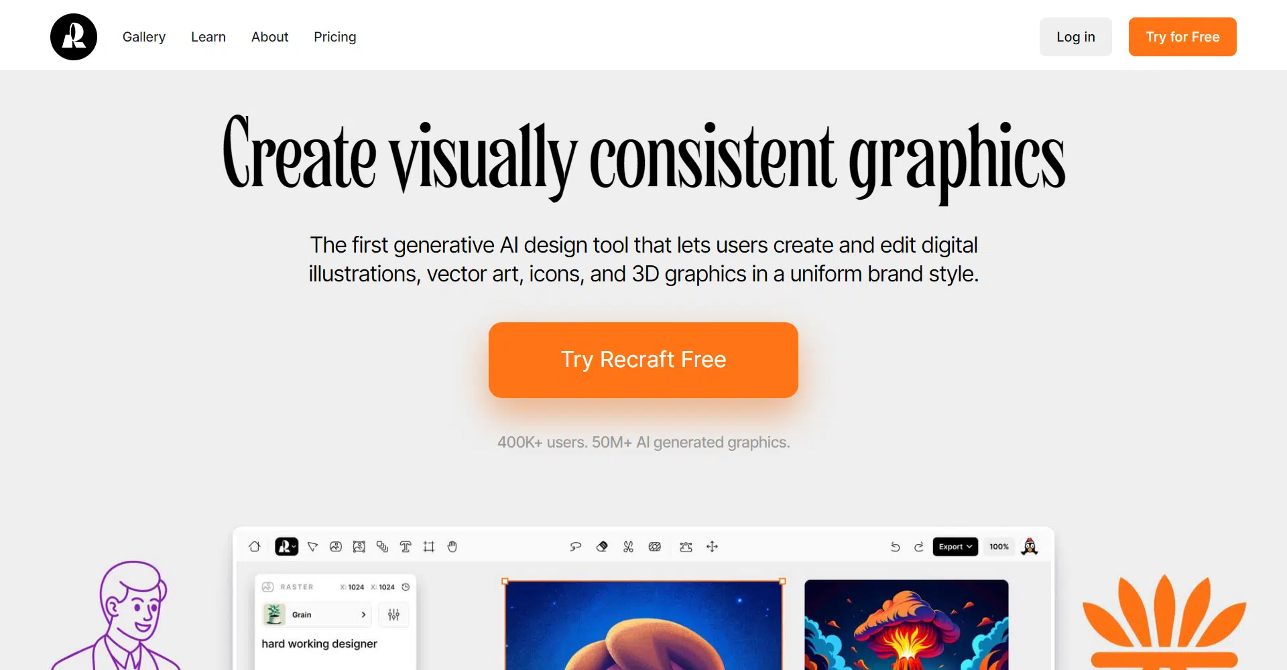1287x670 pixels.
Task: Choose the frame crop tool
Action: click(429, 547)
